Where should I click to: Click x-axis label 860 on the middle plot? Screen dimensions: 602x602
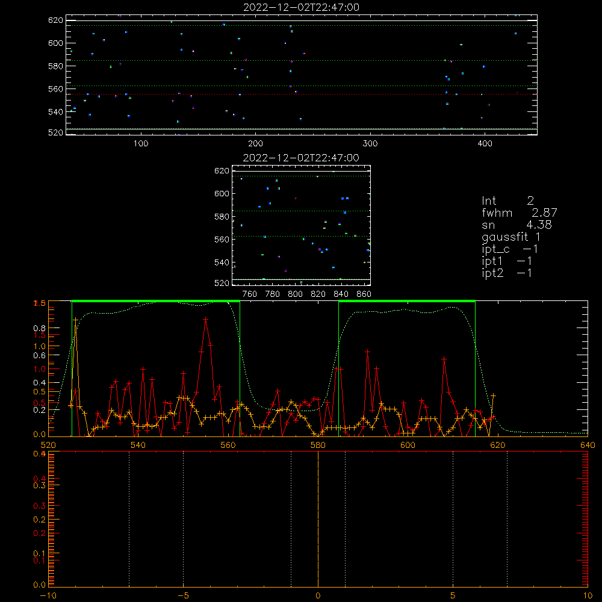[364, 294]
